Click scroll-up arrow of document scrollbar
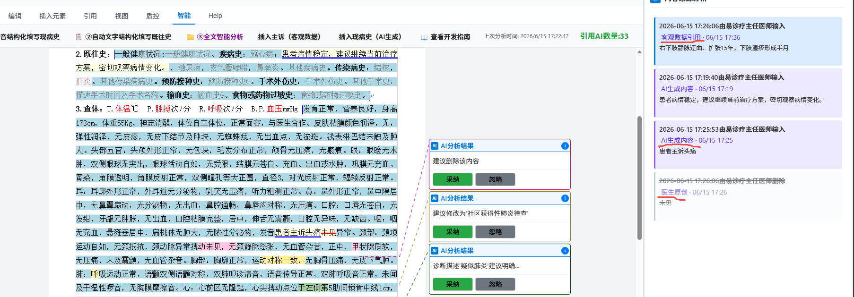Screen dimensions: 854x297 coord(639,52)
